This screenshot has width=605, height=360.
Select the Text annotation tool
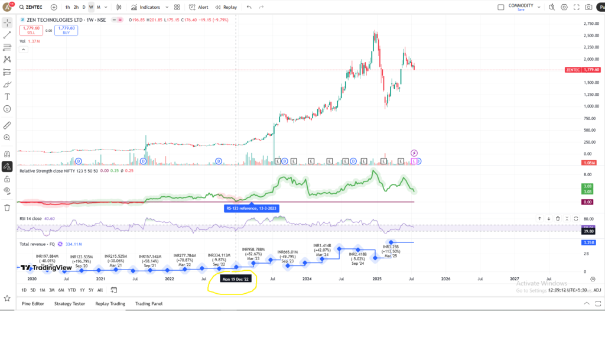(7, 96)
